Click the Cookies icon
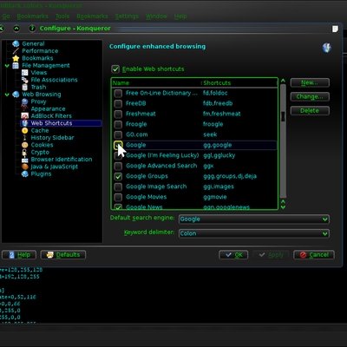 [25, 145]
